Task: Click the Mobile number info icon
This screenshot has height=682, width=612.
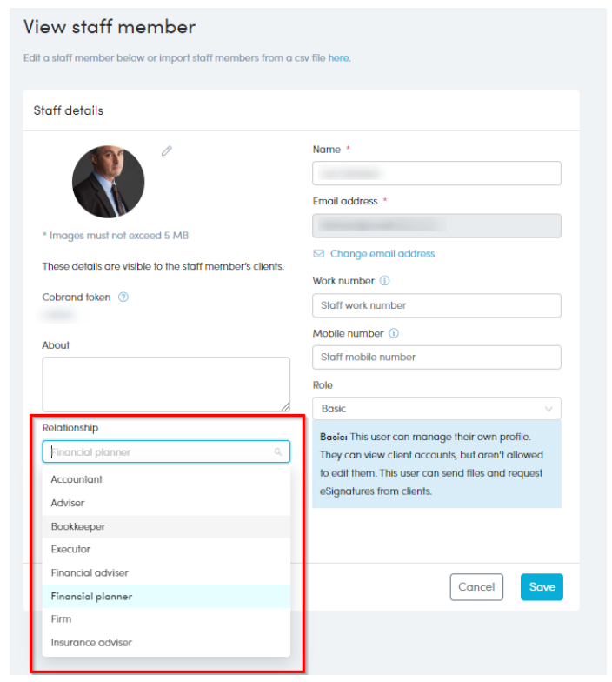Action: (394, 333)
